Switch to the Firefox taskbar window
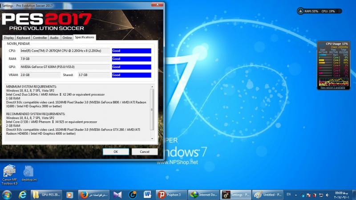Viewport: 356px width, 200px height. [x=94, y=195]
